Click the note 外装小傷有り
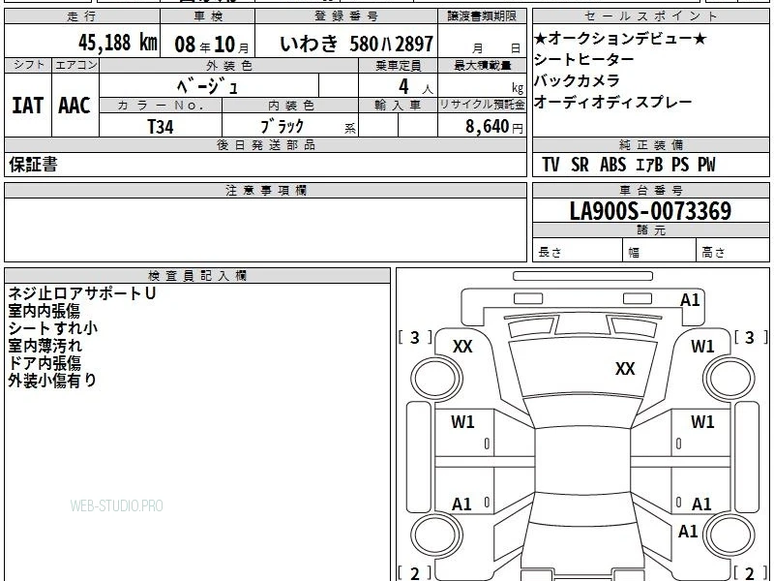774x581 pixels. 52,381
